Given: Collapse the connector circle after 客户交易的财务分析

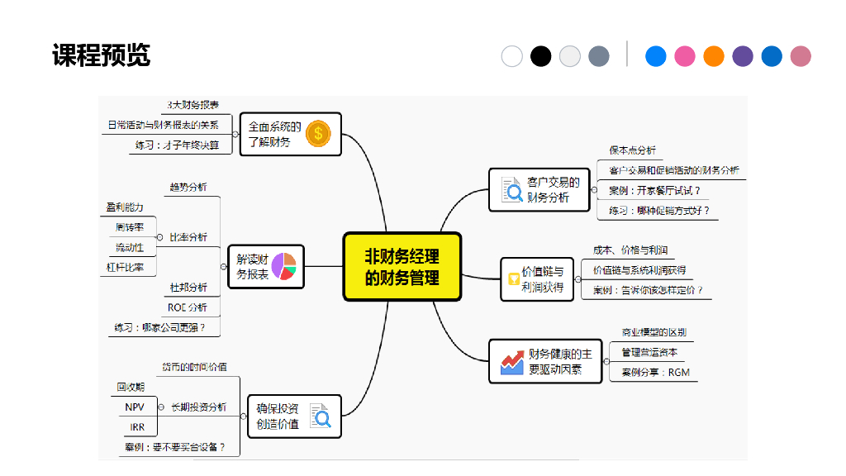Looking at the screenshot, I should 596,188.
